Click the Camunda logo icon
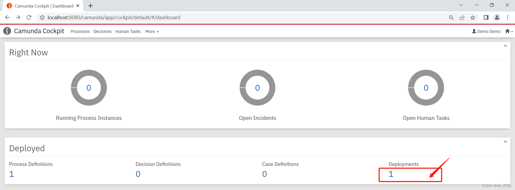 point(7,31)
